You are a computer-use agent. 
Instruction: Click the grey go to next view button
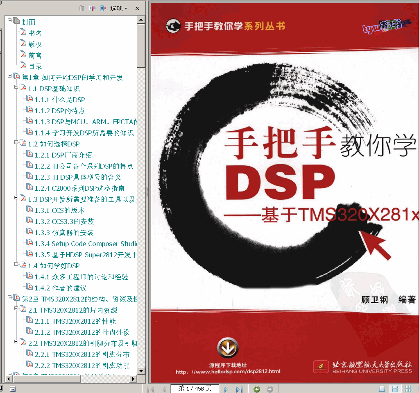point(270,389)
